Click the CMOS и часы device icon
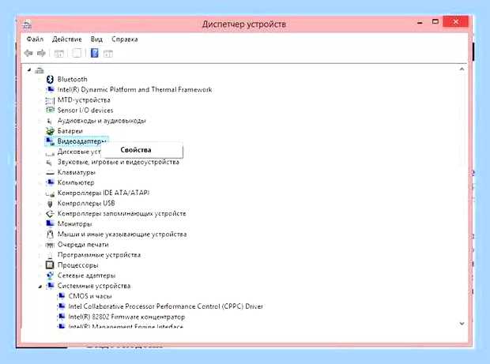 (x=62, y=296)
